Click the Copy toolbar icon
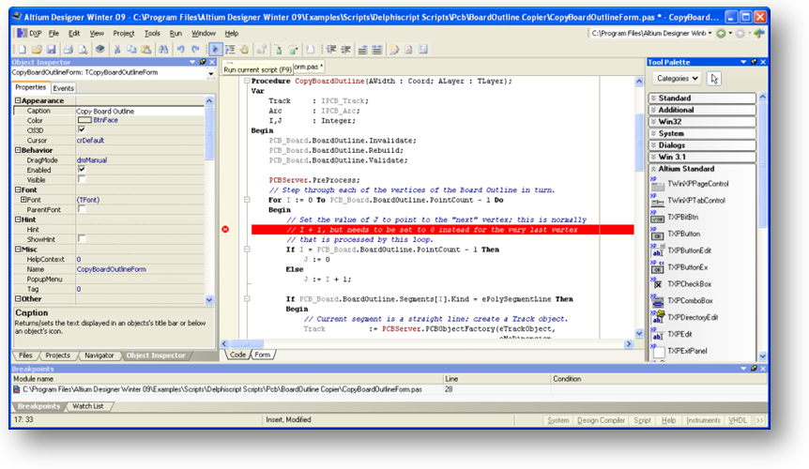The image size is (809, 469). point(131,50)
